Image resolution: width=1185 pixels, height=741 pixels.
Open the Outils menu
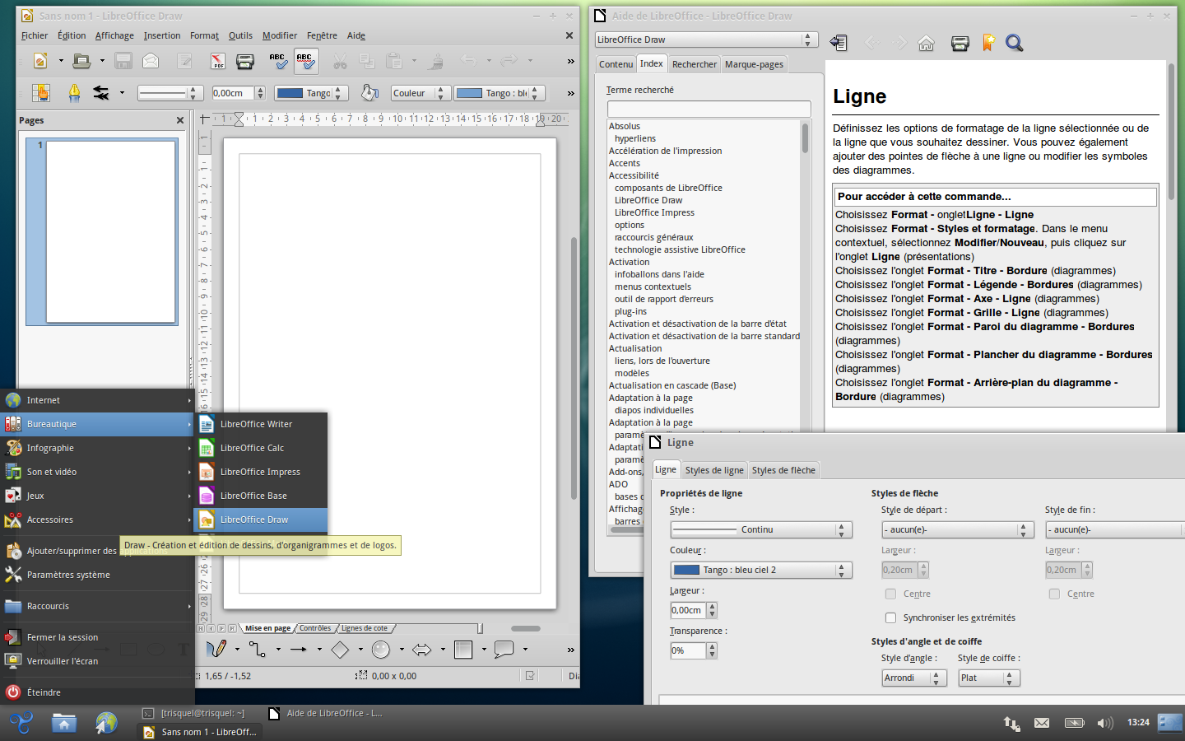pyautogui.click(x=240, y=35)
